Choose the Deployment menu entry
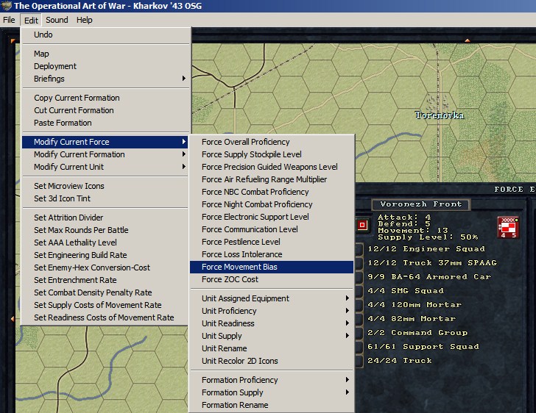Image resolution: width=536 pixels, height=413 pixels. 105,66
